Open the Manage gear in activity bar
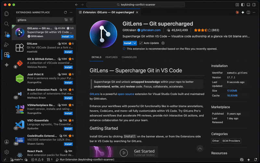 6,152
